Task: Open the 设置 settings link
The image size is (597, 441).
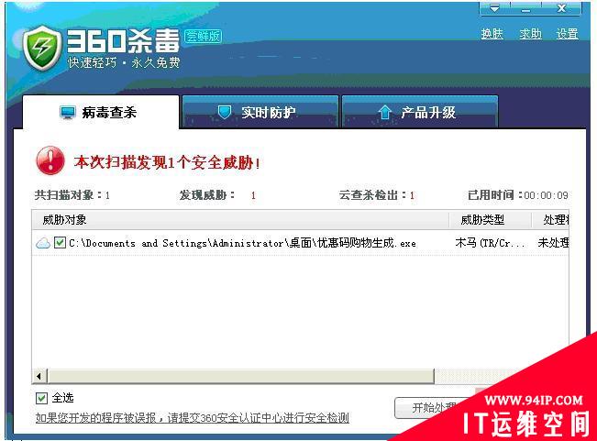Action: pyautogui.click(x=568, y=34)
